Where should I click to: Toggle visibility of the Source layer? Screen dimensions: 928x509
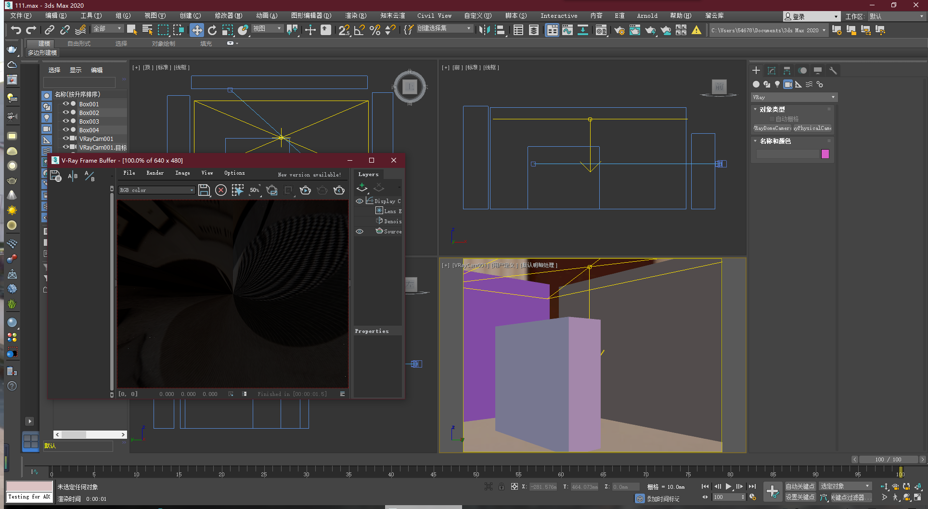pos(360,231)
